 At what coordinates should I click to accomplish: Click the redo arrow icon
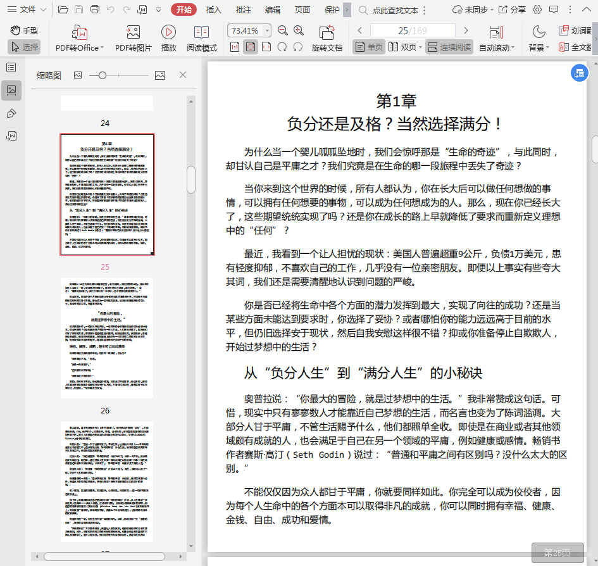pos(127,9)
